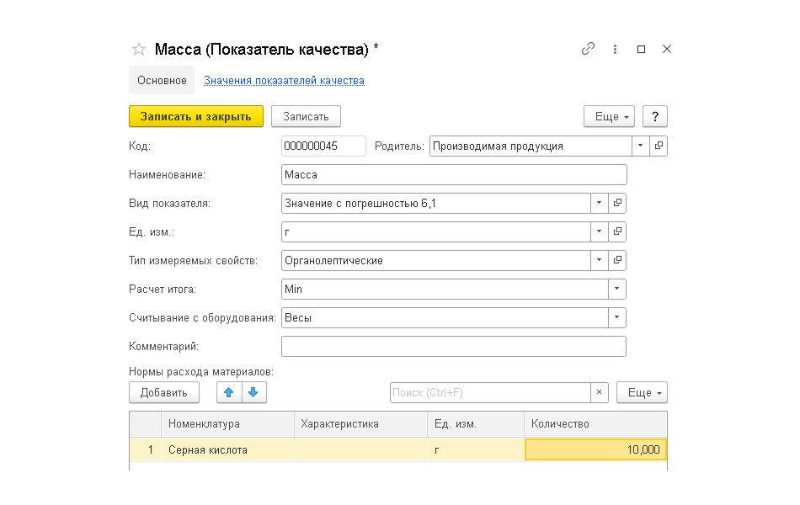Image resolution: width=800 pixels, height=505 pixels.
Task: Copy link to this object icon
Action: pyautogui.click(x=588, y=49)
